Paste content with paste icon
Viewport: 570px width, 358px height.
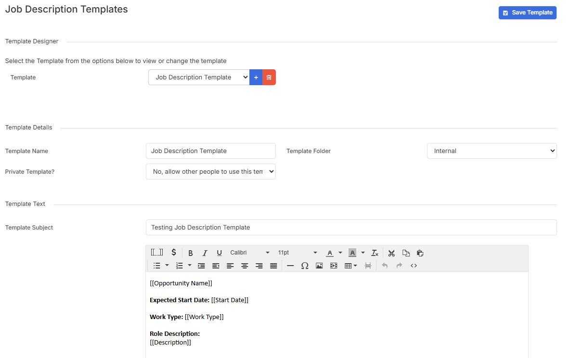(420, 253)
